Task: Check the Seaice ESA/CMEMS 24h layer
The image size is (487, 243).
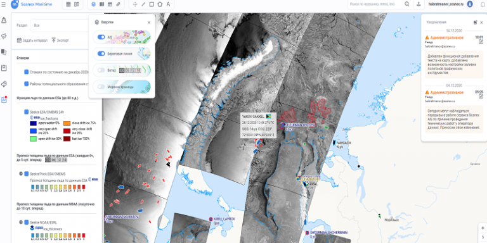Action: point(27,112)
